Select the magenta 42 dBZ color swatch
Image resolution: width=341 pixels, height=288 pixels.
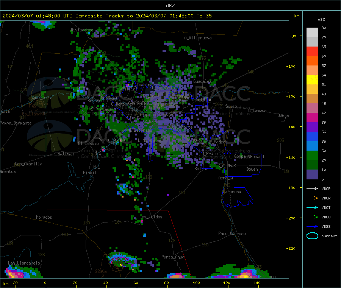(312, 117)
